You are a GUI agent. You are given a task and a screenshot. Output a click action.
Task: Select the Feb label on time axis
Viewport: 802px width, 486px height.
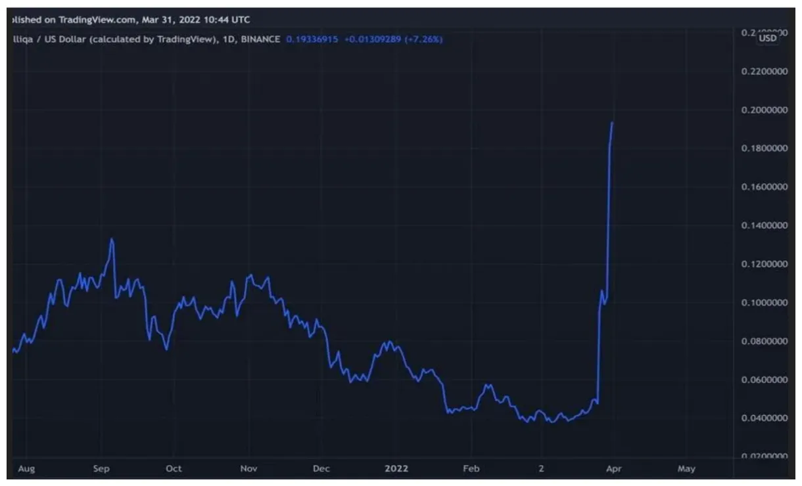click(x=472, y=468)
